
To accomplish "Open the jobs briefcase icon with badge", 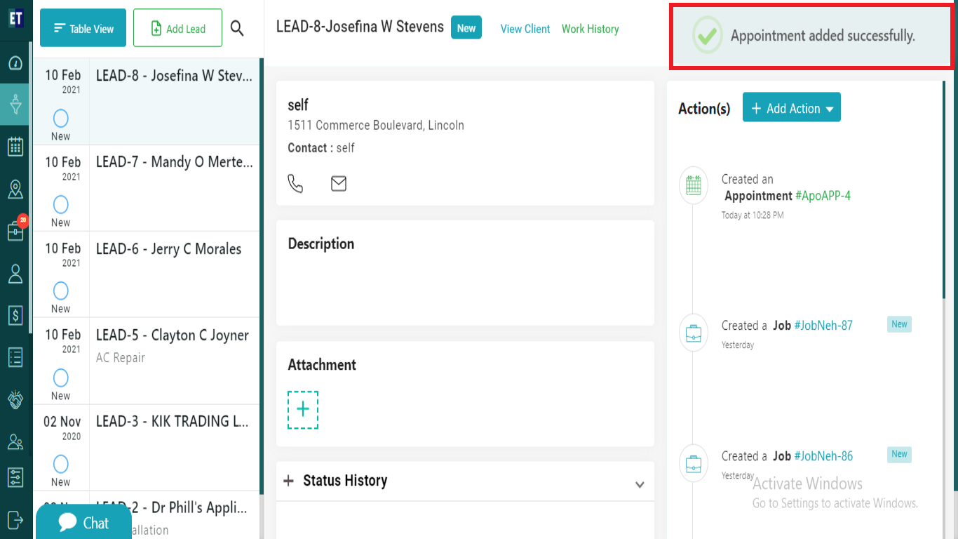I will point(15,230).
